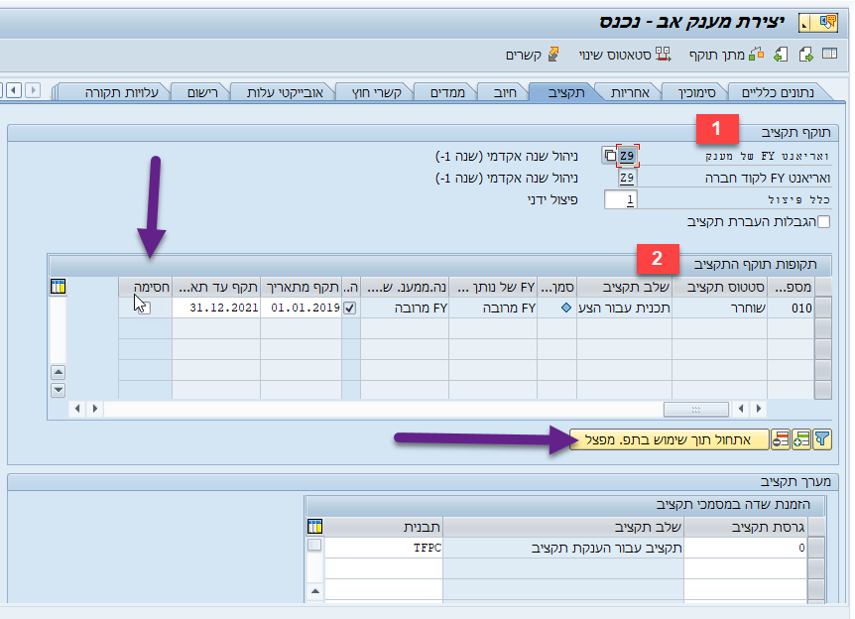The image size is (855, 619).
Task: Click the סטאטוס שינוי toolbar button
Action: coord(625,55)
